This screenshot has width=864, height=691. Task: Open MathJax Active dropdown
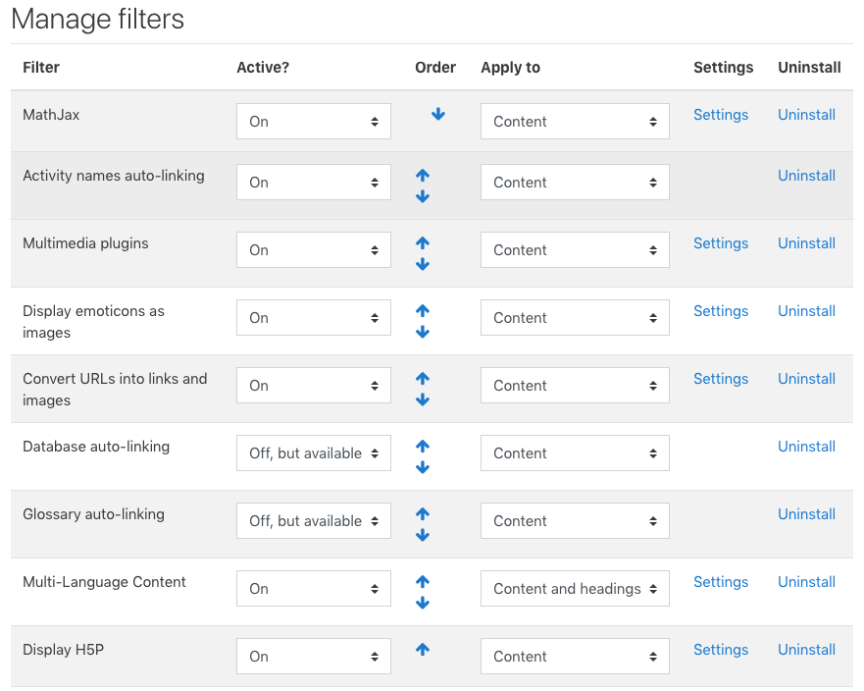pos(314,122)
